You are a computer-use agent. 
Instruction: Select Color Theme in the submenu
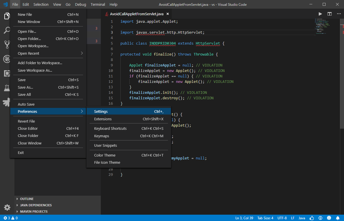(x=105, y=155)
